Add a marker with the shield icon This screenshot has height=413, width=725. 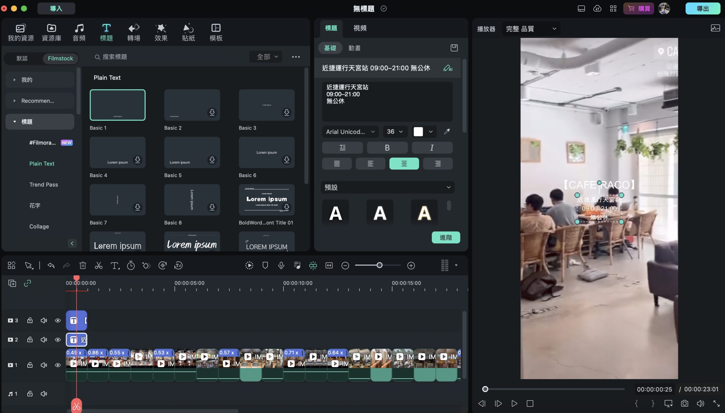(265, 265)
